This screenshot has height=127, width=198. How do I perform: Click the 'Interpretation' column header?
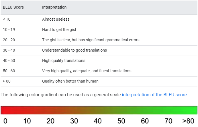click(54, 7)
